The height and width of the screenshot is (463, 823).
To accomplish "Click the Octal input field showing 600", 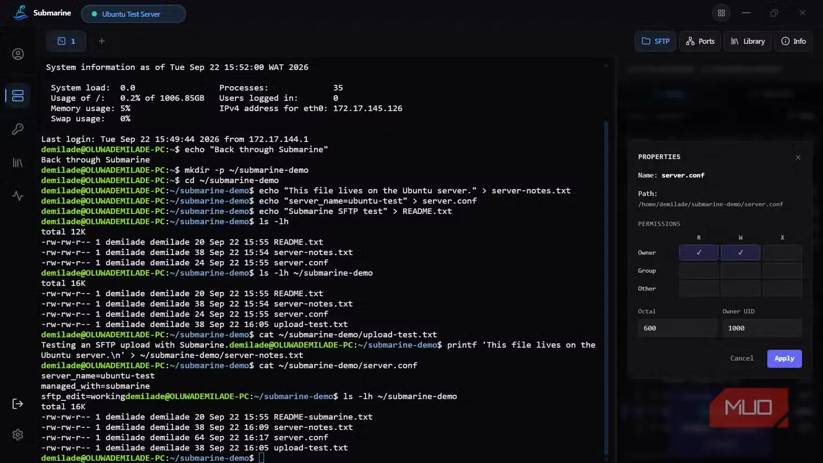I will click(678, 328).
